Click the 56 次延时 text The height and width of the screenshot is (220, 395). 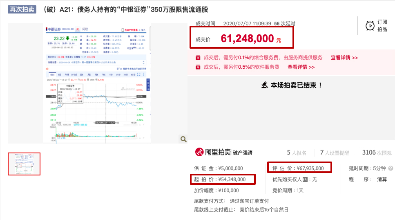(x=285, y=23)
